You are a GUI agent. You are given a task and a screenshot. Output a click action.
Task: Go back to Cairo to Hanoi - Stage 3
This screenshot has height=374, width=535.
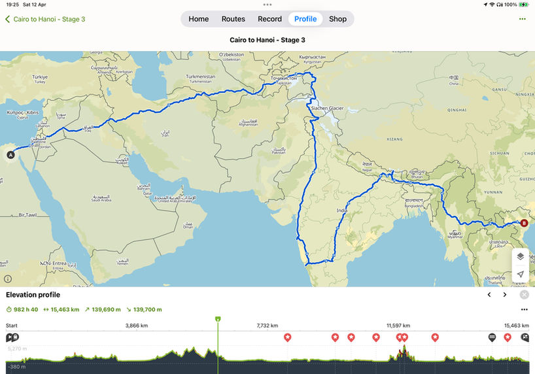[45, 19]
